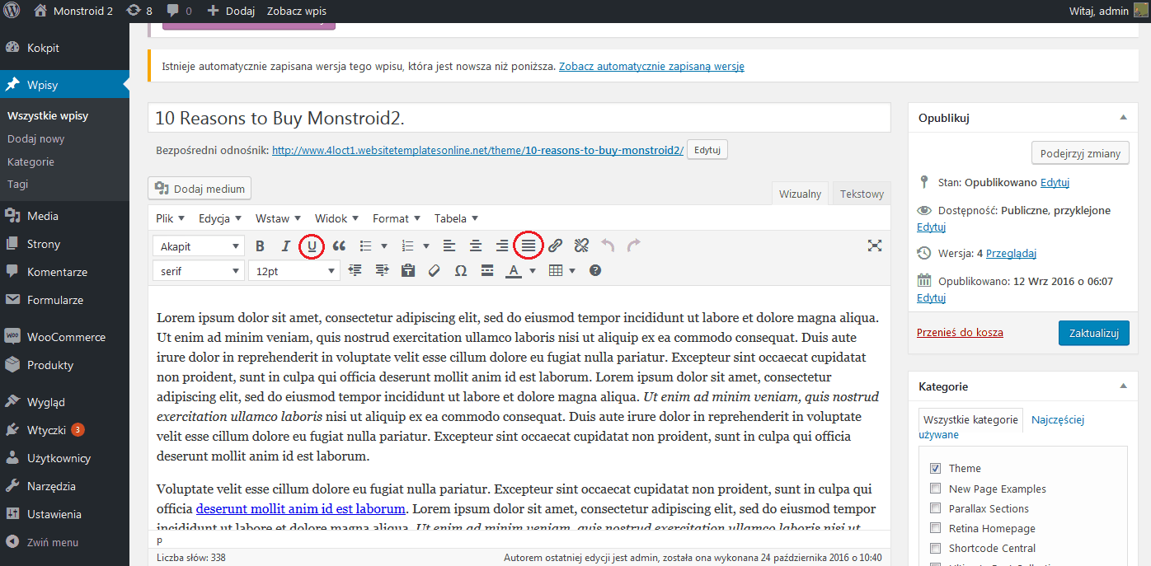Open the Akapit paragraph format dropdown
The image size is (1151, 566).
pos(199,246)
